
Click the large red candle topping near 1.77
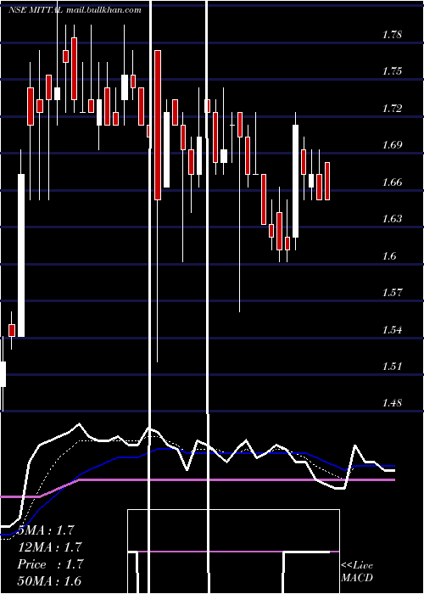pos(158,125)
